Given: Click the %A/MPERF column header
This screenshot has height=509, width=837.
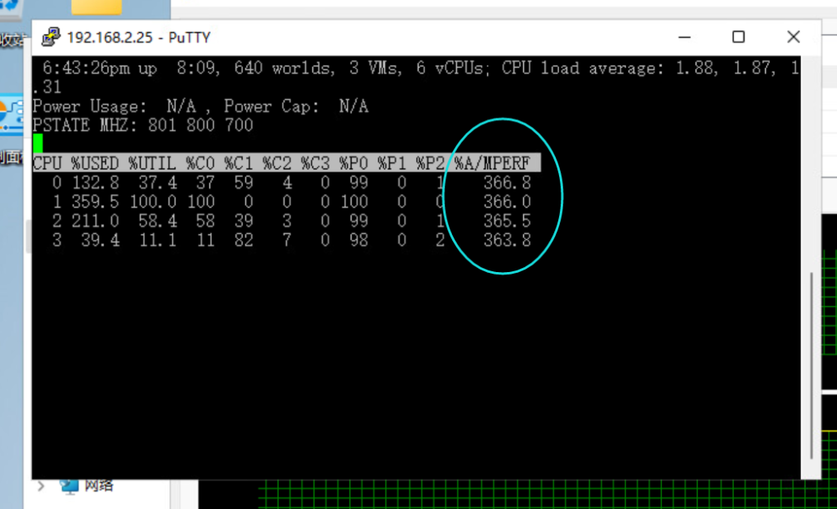Looking at the screenshot, I should (492, 163).
